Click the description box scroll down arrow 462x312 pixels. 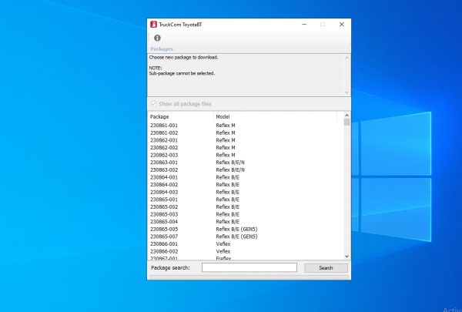346,92
